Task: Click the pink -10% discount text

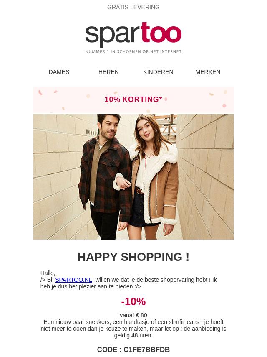Action: [x=133, y=301]
